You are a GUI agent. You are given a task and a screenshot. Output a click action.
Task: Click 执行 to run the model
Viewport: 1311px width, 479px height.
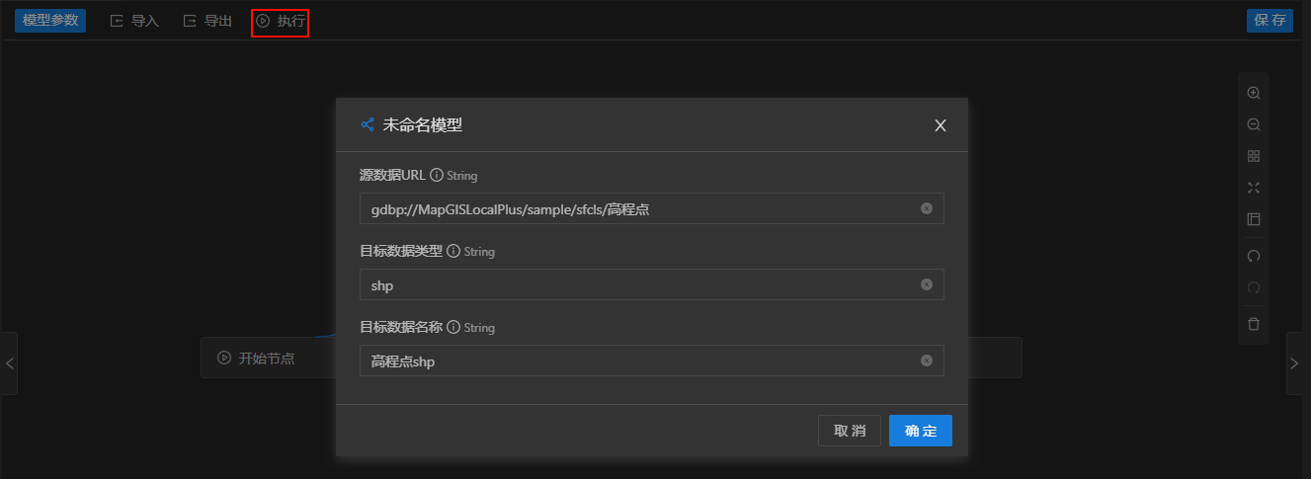pos(281,21)
